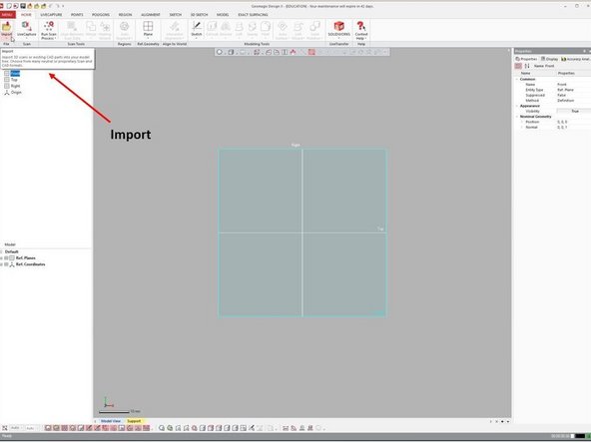Click the categorized view icon in Properties panel
591x443 pixels.
(x=519, y=66)
